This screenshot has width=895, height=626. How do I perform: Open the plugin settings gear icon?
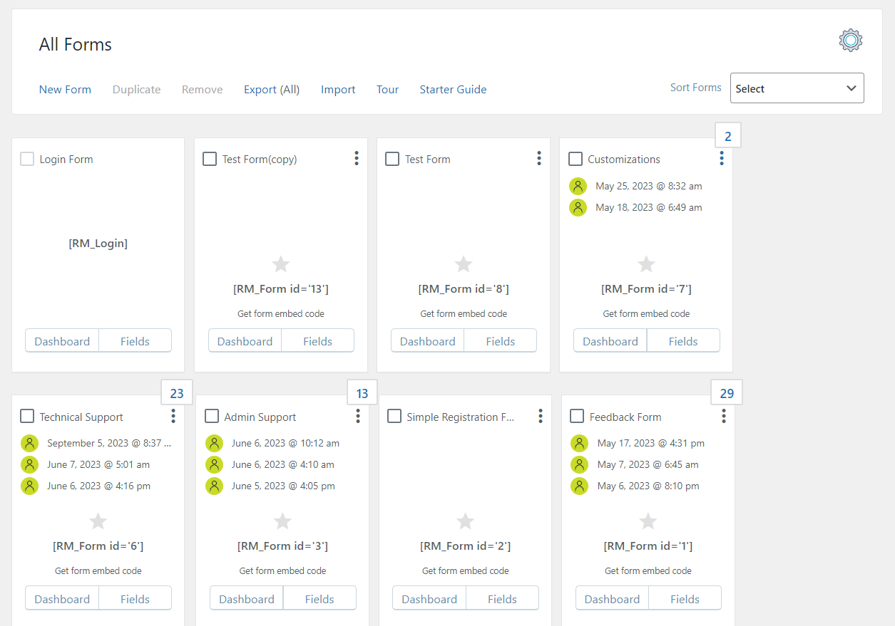tap(850, 40)
